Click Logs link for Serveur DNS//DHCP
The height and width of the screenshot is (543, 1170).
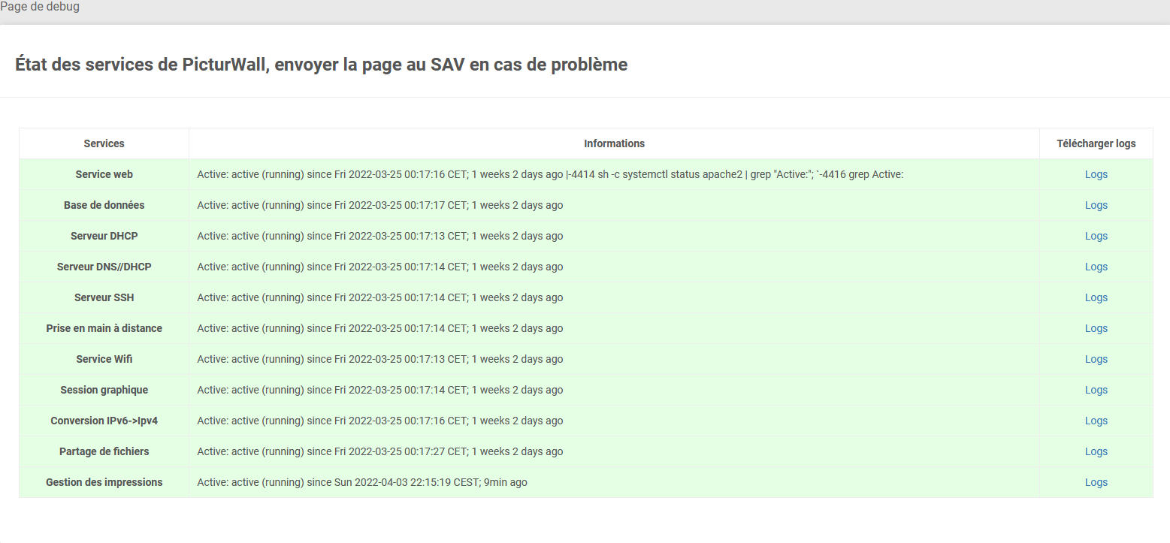1096,267
